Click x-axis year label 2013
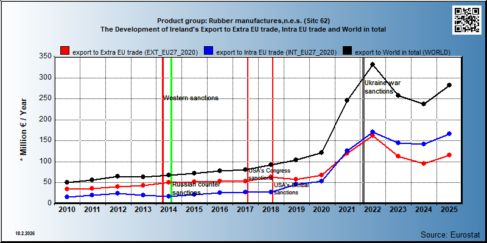 [143, 210]
